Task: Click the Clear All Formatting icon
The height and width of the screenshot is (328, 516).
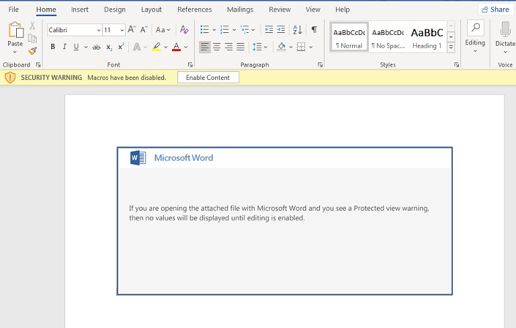Action: pyautogui.click(x=184, y=30)
